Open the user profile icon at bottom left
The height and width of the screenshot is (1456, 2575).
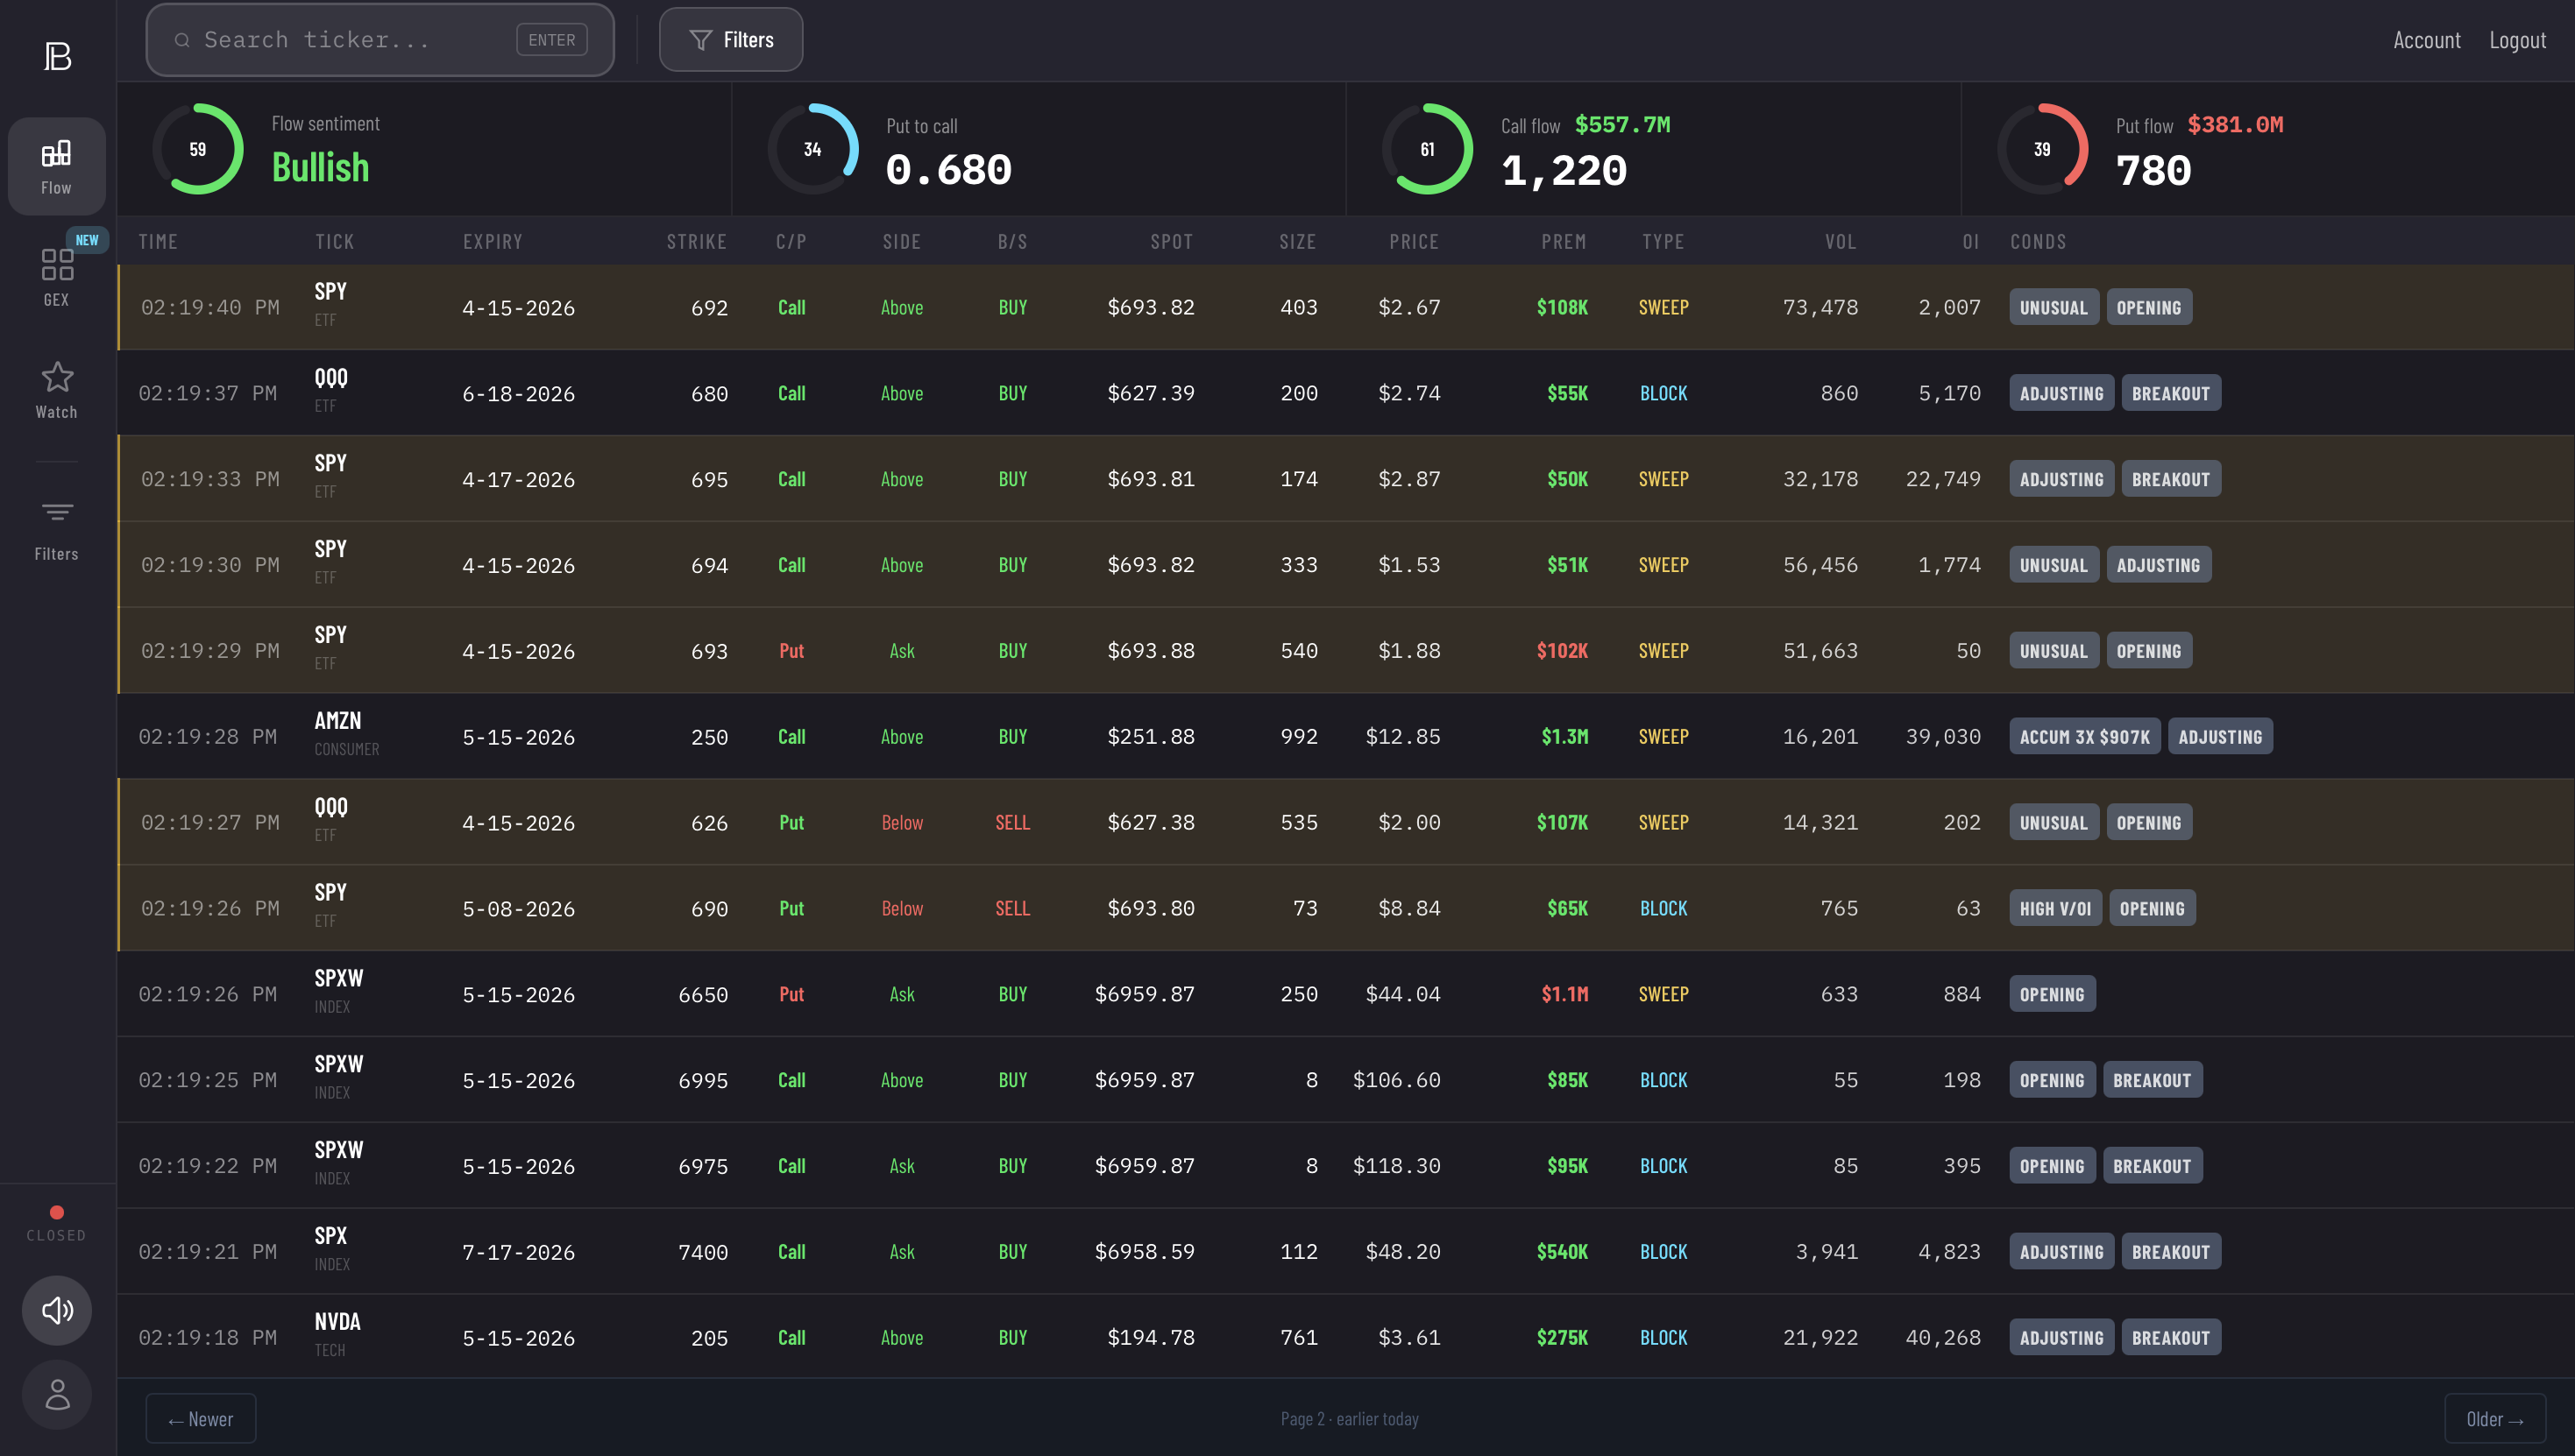pos(56,1394)
